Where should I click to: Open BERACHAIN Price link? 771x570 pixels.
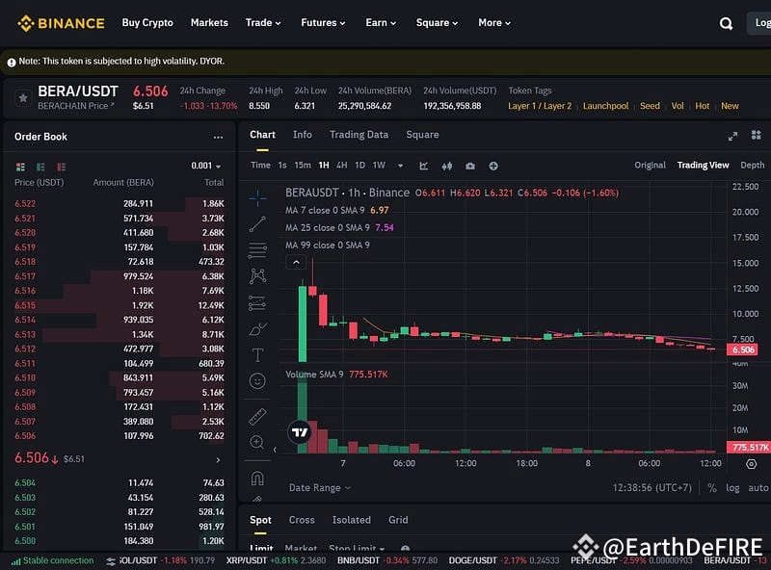[76, 106]
